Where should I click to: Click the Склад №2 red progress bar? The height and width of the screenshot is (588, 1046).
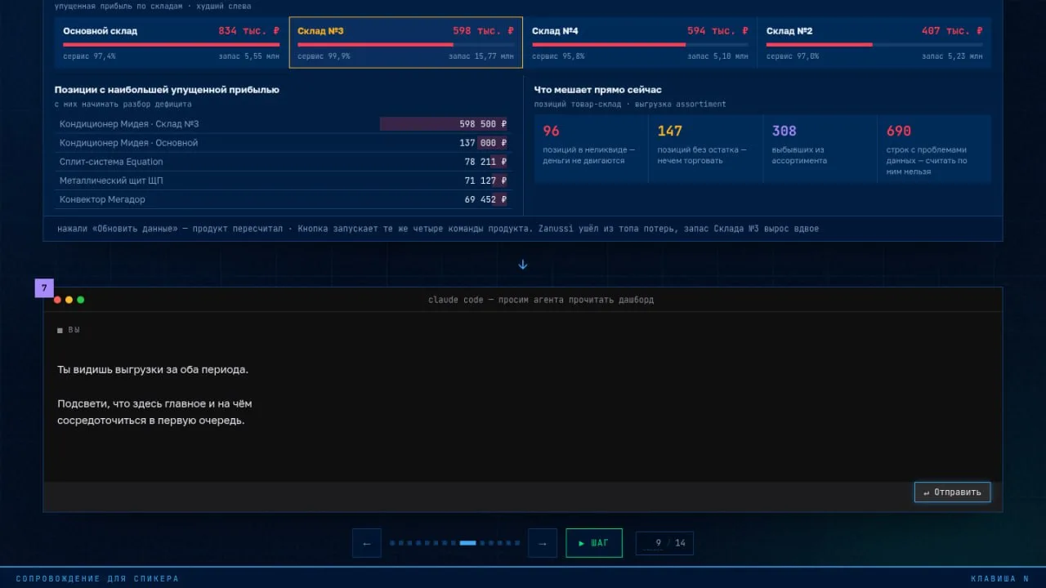(820, 44)
